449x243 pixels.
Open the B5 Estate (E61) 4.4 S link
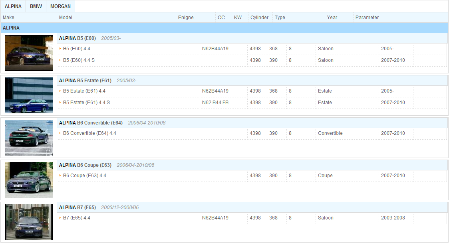coord(86,102)
